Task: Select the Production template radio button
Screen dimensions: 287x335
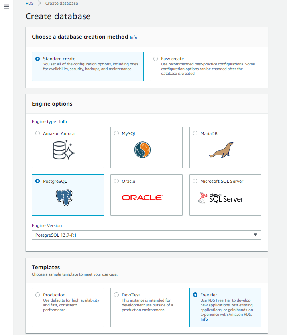Action: 37,295
